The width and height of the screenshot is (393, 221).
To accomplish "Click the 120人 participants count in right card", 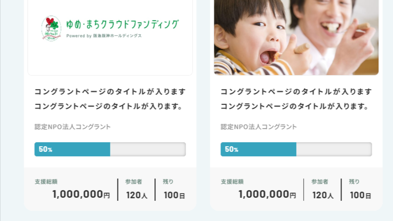I will click(x=323, y=195).
